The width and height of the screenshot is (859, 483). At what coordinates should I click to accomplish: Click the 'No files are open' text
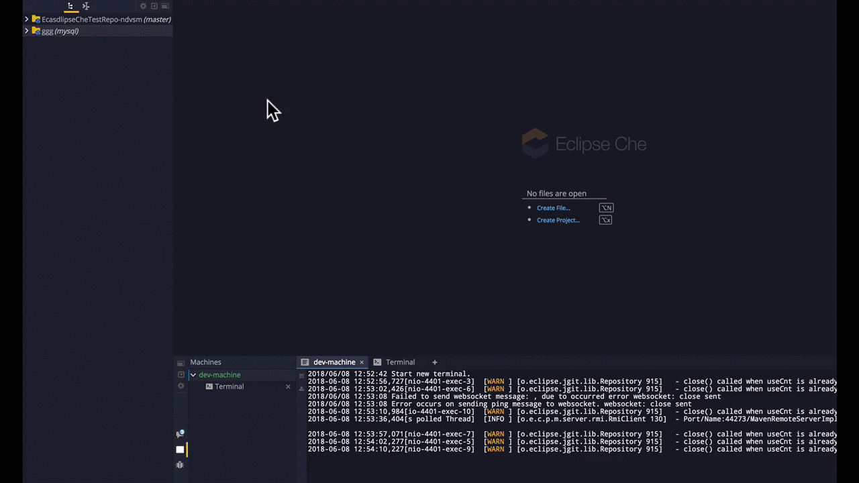(556, 193)
